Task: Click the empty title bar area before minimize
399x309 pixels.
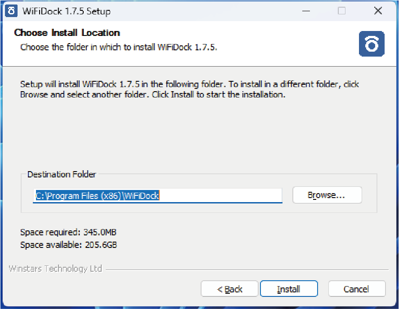Action: (202, 11)
